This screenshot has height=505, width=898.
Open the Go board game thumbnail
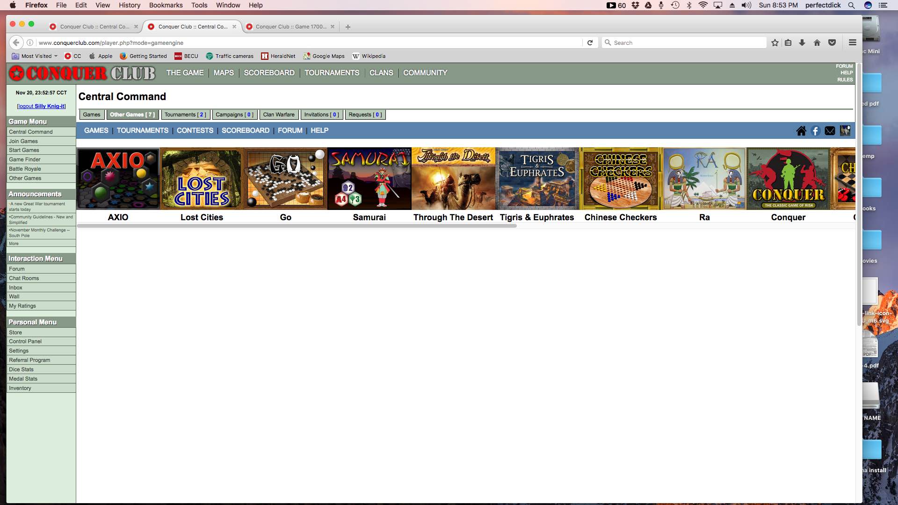pyautogui.click(x=285, y=179)
